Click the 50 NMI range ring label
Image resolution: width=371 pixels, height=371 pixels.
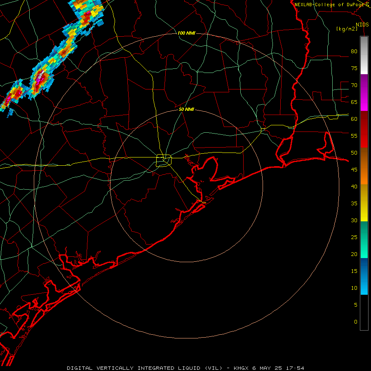186,109
